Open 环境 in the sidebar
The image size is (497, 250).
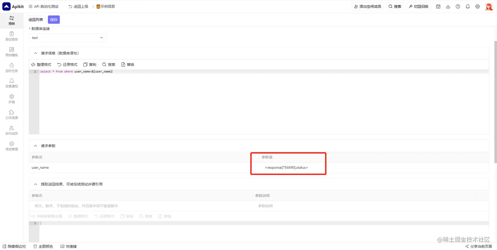tap(12, 99)
